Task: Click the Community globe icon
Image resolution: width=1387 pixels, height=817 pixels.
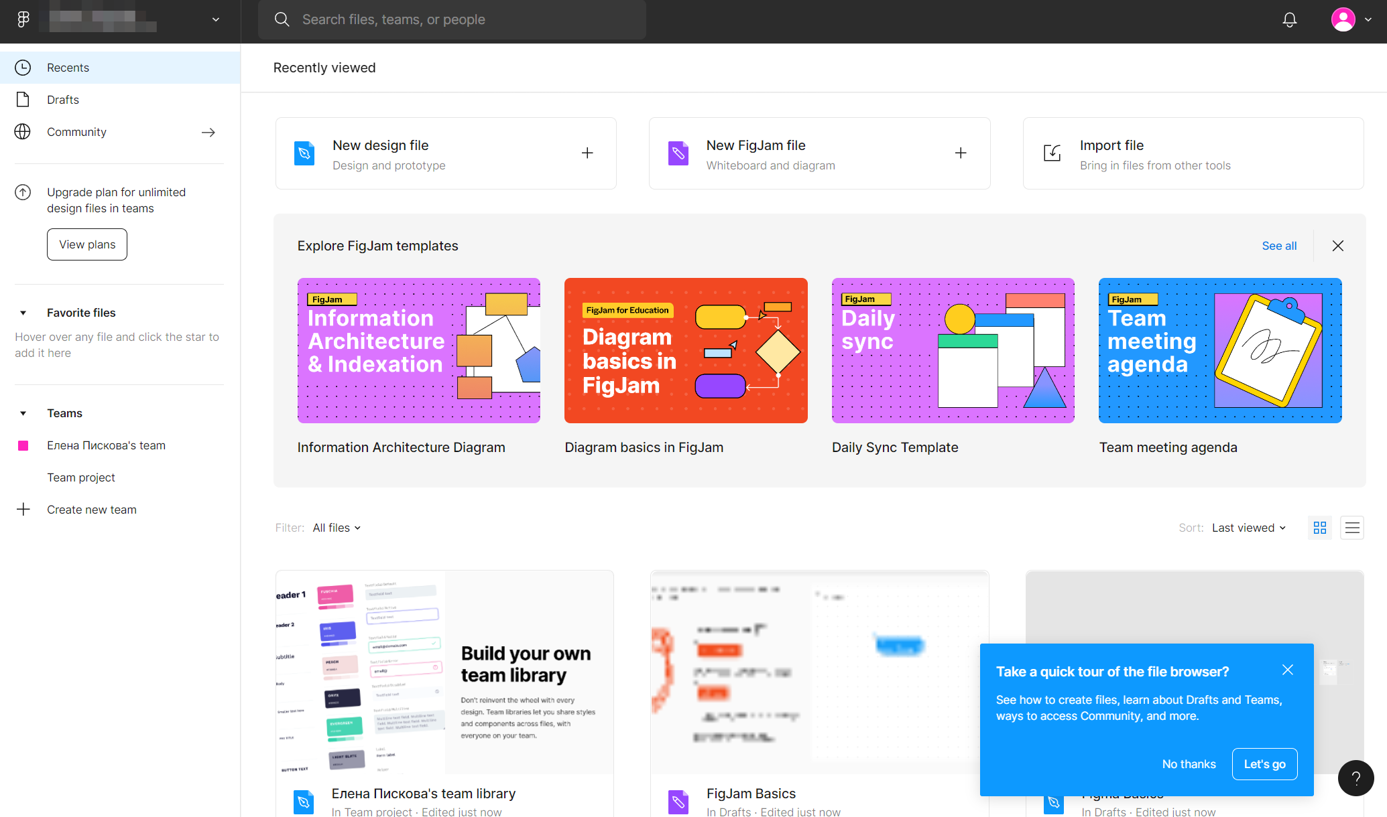Action: pos(23,132)
